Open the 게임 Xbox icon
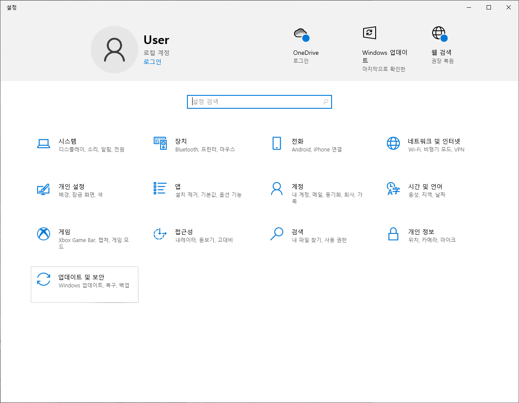Viewport: 519px width, 403px height. click(44, 234)
